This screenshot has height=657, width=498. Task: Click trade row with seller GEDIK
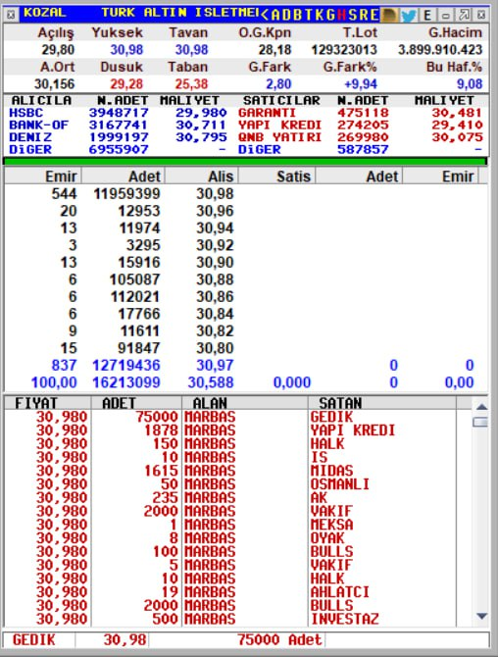(x=229, y=418)
